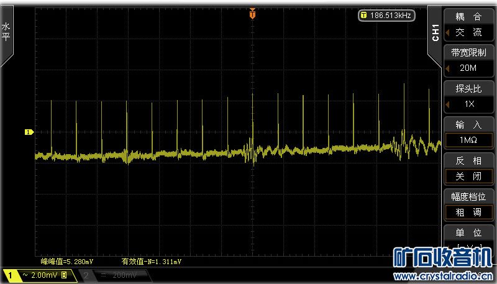The height and width of the screenshot is (284, 497).
Task: Toggle the 1MΩ input impedance setting
Action: click(468, 140)
